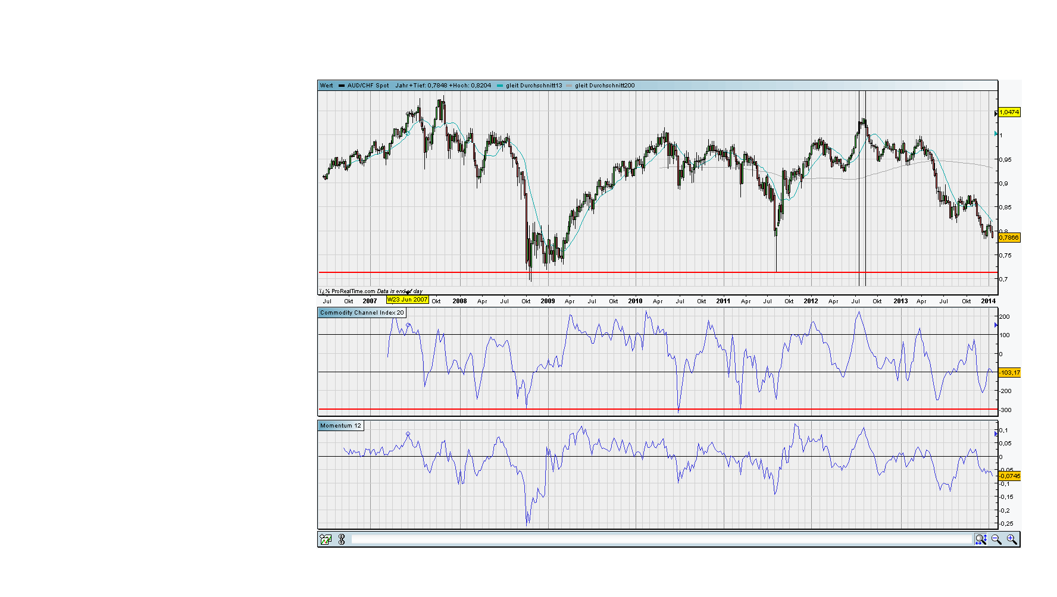Click the 0,7866 current price label
The width and height of the screenshot is (1057, 597).
(1009, 237)
